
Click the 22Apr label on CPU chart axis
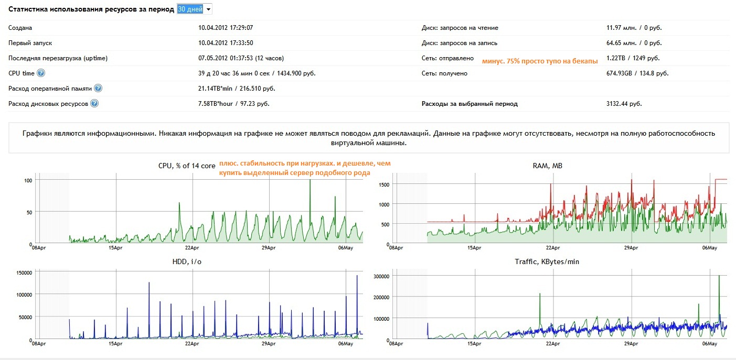(191, 248)
